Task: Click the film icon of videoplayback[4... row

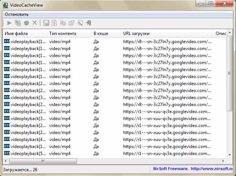Action: (x=7, y=139)
